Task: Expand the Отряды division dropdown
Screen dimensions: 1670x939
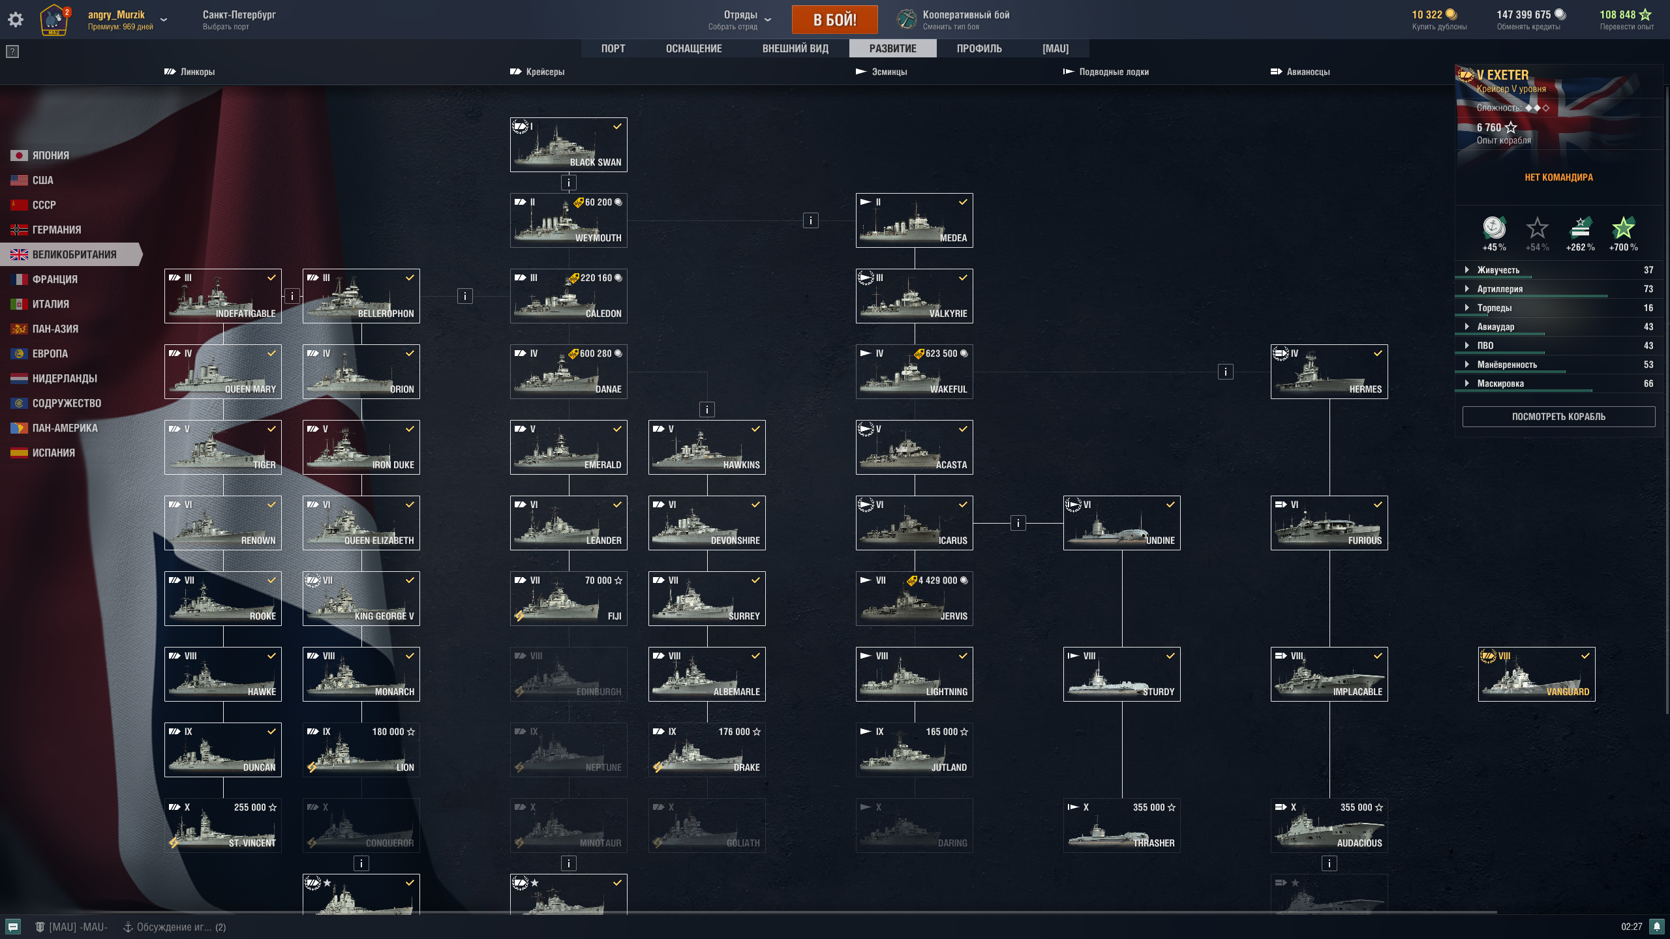Action: point(768,20)
